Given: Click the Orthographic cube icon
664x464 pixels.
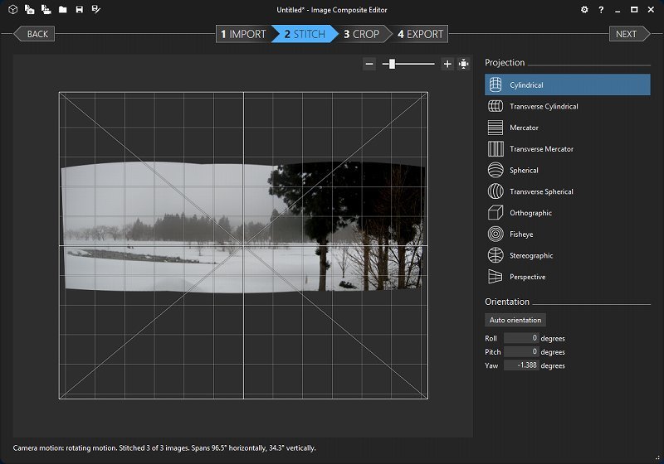Looking at the screenshot, I should [x=496, y=213].
